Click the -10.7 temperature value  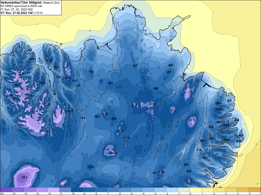[97, 117]
